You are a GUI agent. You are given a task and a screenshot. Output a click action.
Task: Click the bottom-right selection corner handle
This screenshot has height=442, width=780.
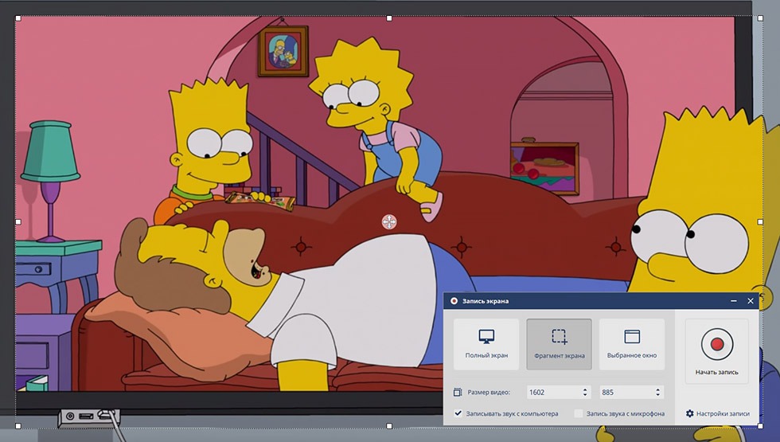point(760,426)
